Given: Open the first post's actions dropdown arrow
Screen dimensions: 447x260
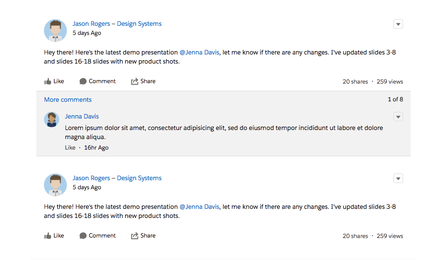Looking at the screenshot, I should 398,24.
